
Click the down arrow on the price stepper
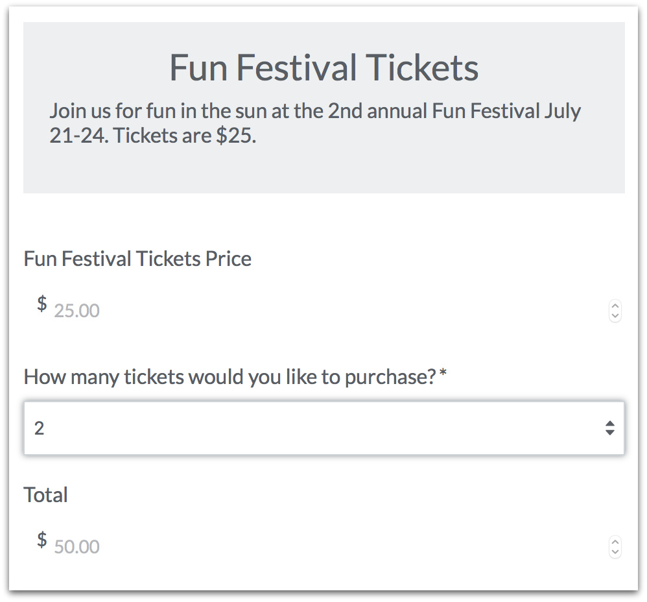click(615, 316)
